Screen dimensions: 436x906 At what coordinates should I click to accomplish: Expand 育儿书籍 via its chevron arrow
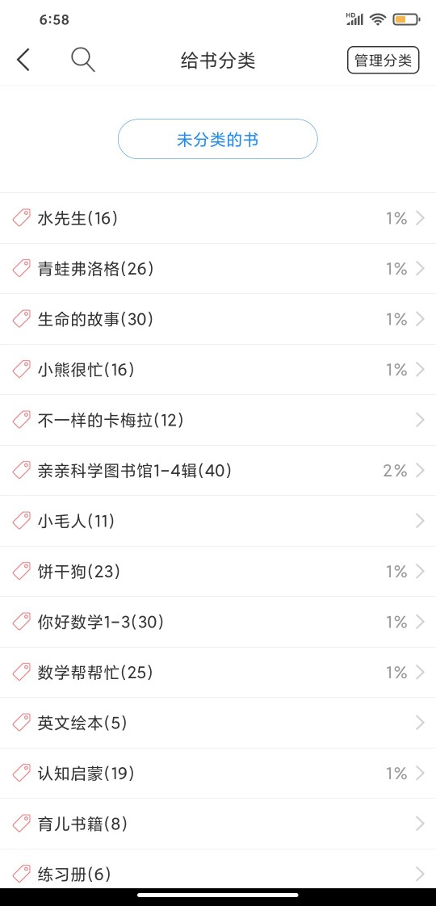[420, 824]
